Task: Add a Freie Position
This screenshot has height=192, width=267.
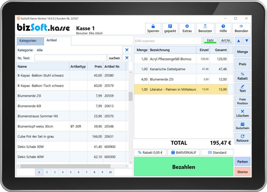Action: click(x=242, y=101)
